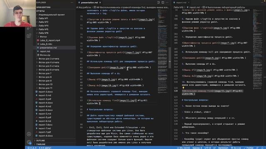This screenshot has height=149, width=266.
Task: Open left editor group more actions
Action: 167,2
